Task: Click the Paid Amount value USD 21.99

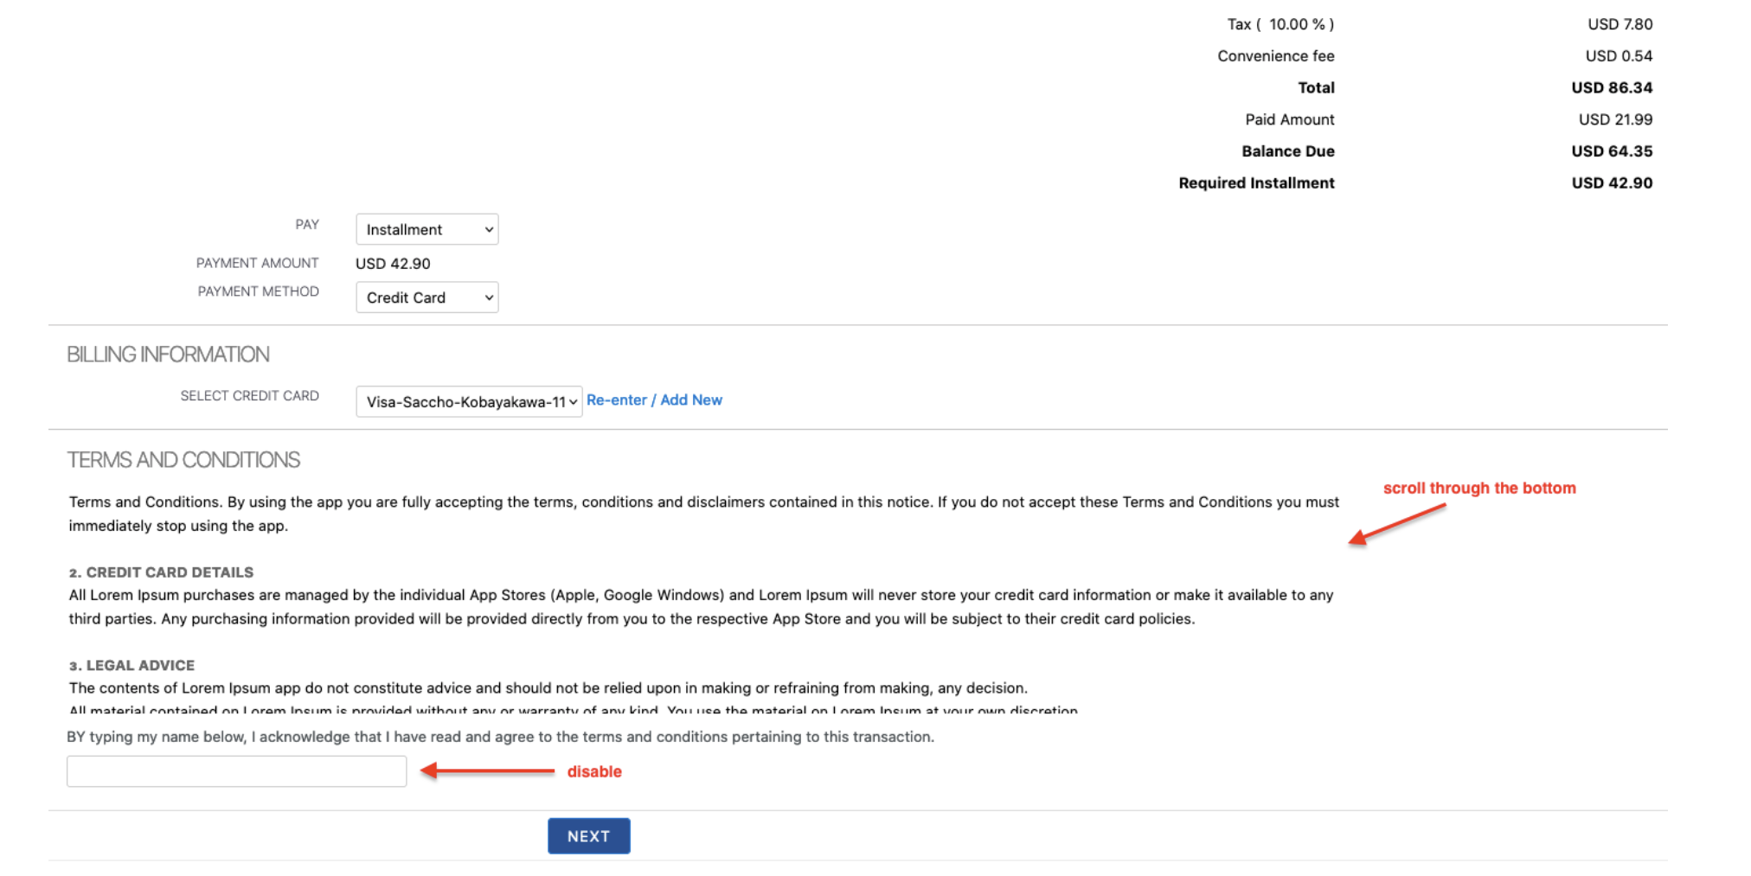Action: (1614, 119)
